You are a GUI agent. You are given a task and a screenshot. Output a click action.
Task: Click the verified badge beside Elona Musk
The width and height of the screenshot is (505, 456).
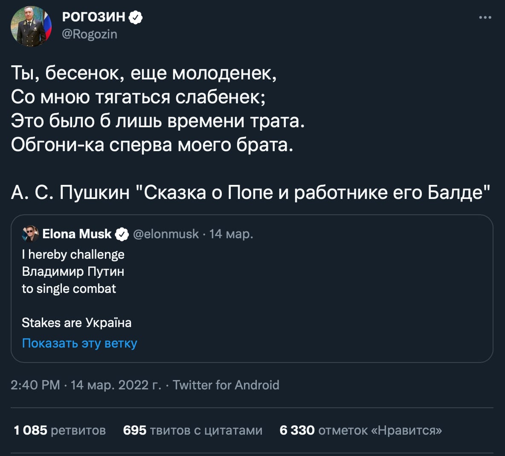122,234
